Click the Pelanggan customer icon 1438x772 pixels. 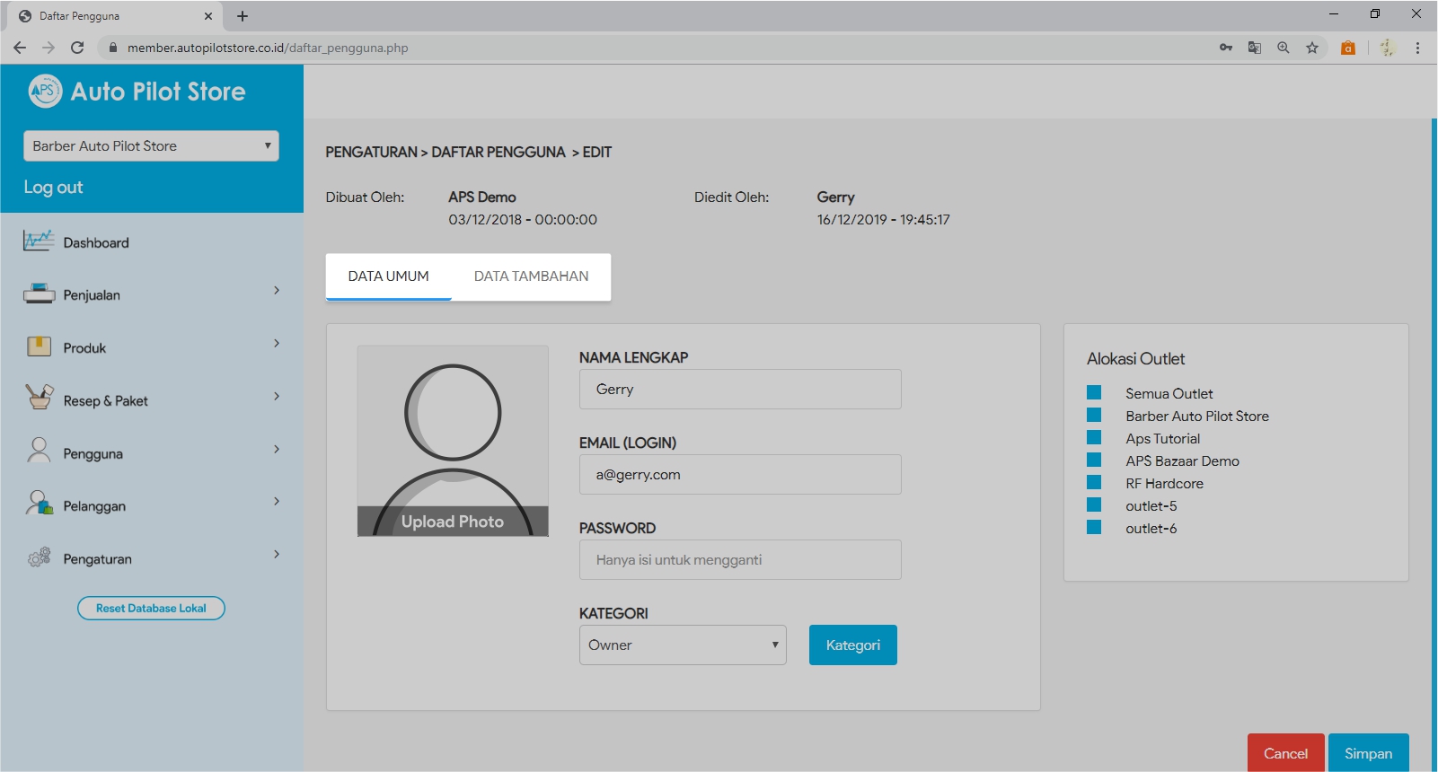tap(39, 504)
